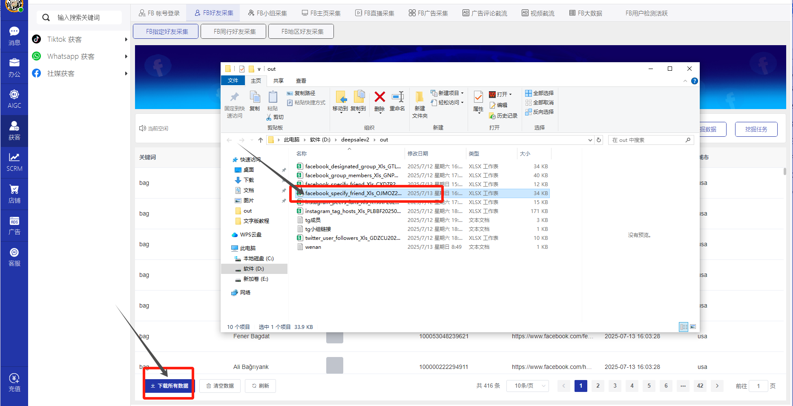This screenshot has height=406, width=793.
Task: Click Invert Selection in the ribbon
Action: coord(540,112)
